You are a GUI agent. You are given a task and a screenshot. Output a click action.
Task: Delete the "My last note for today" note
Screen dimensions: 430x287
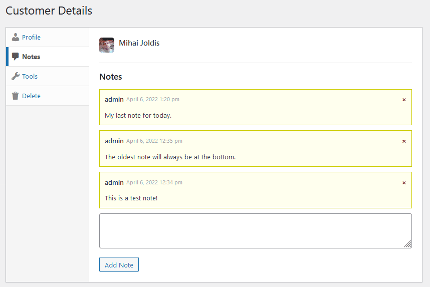click(404, 100)
